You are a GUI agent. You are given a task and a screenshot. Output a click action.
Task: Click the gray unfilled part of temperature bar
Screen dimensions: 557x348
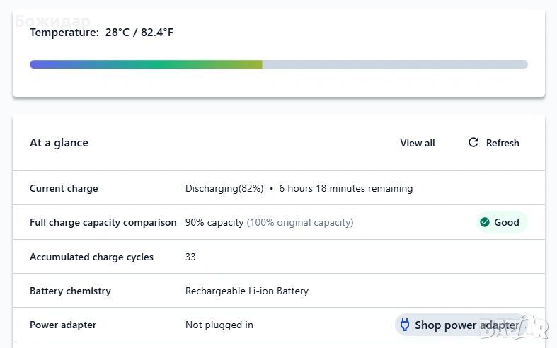[395, 64]
